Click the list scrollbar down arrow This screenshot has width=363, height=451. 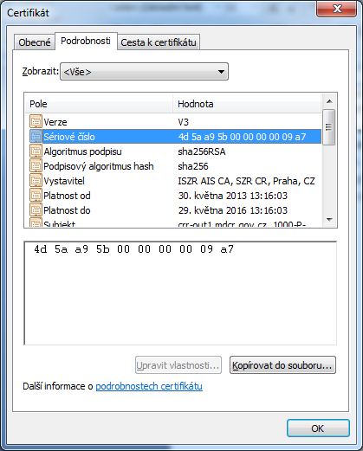pos(329,220)
